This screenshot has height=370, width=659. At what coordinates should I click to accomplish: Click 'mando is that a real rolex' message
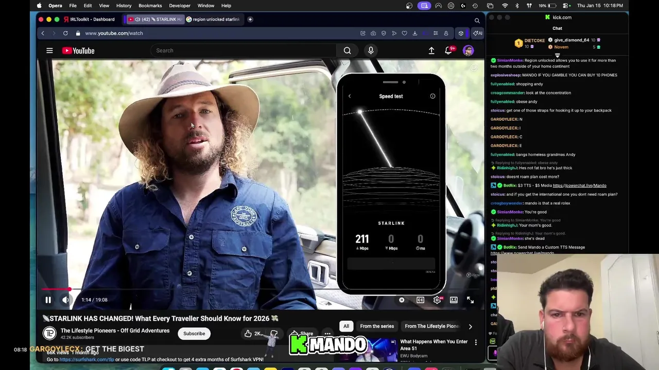tap(530, 203)
